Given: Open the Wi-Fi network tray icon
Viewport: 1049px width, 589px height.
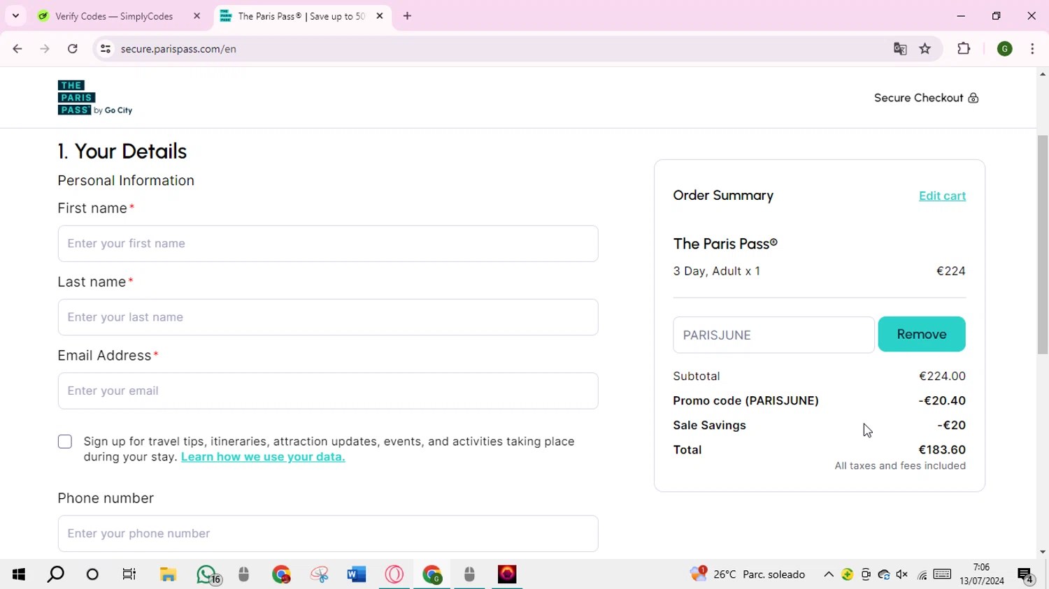Looking at the screenshot, I should pyautogui.click(x=922, y=575).
